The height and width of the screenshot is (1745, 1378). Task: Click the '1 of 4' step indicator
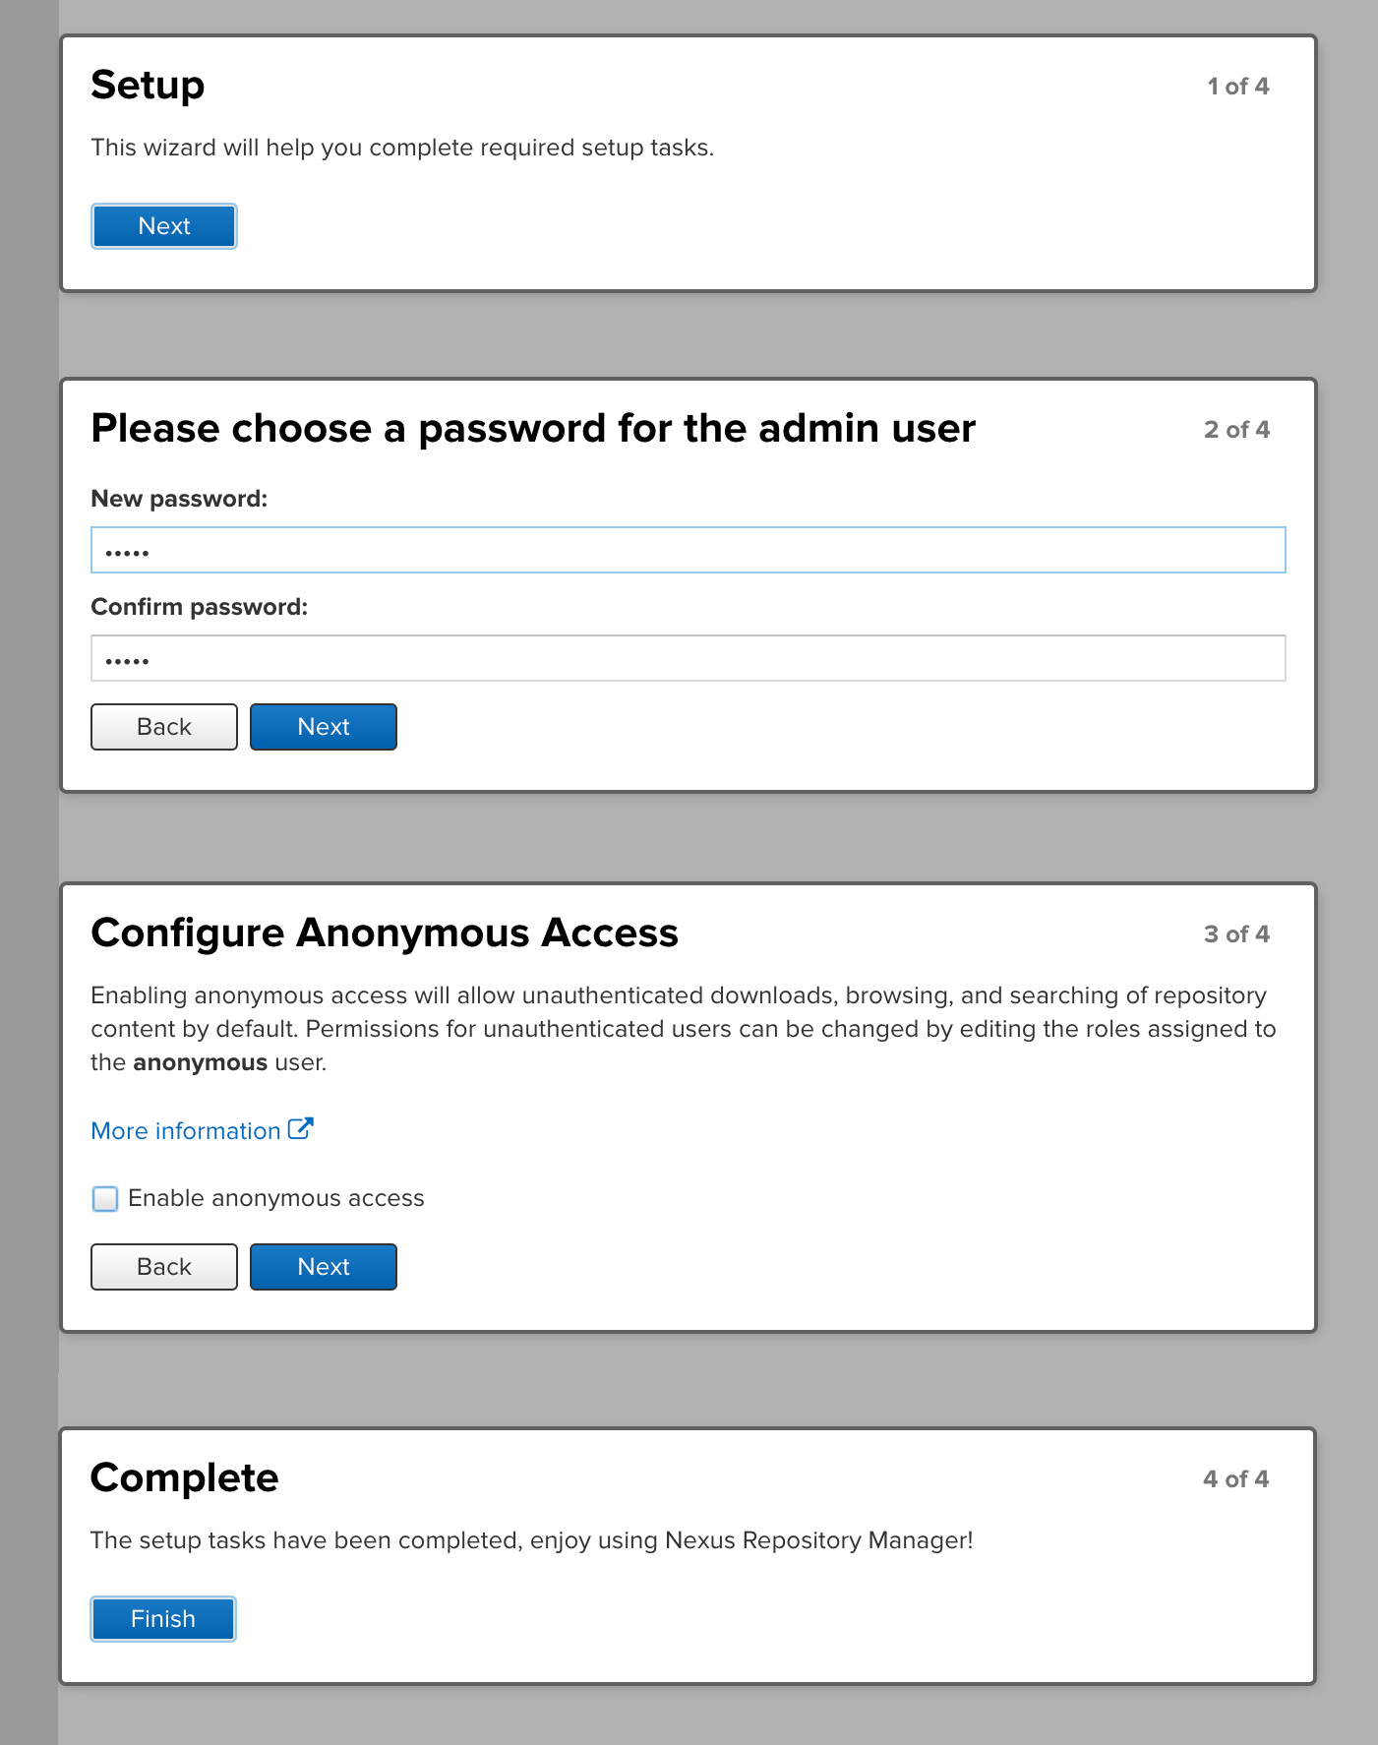pos(1237,87)
